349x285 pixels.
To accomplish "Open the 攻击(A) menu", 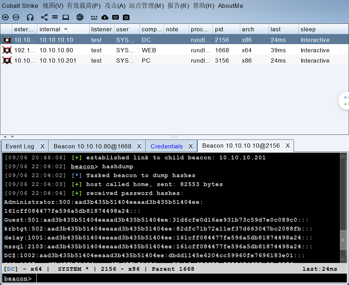I will 115,6.
